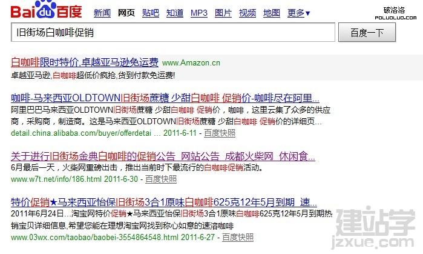
Task: Open the 知道 search category
Action: click(x=175, y=13)
